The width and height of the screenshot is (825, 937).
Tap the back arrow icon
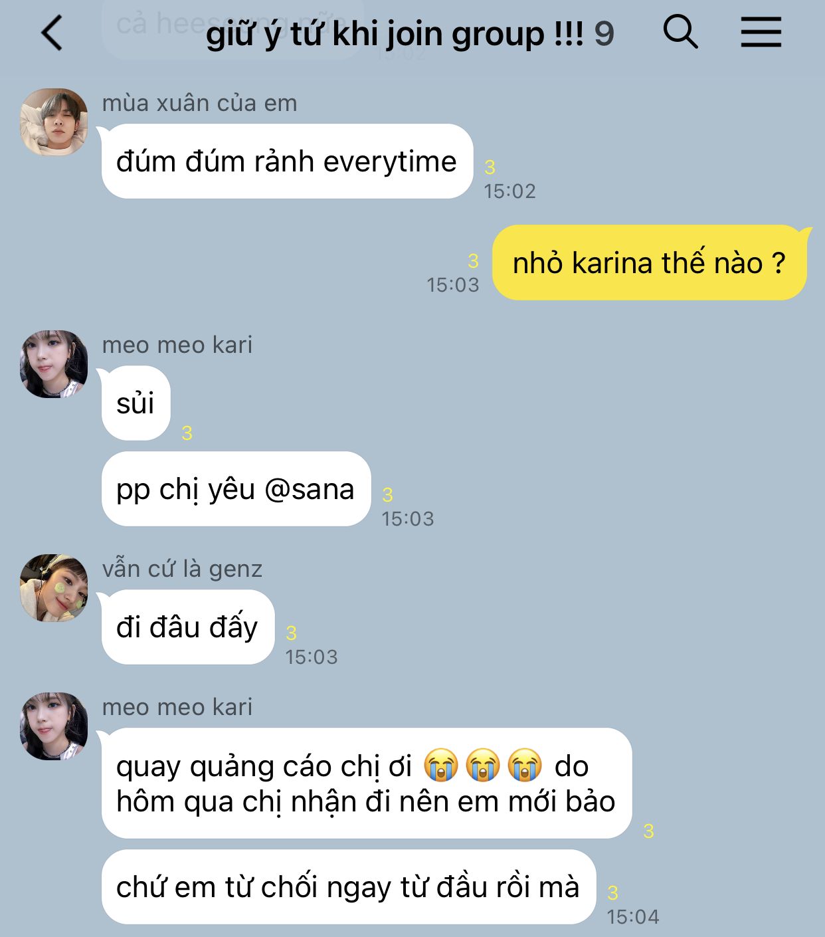point(52,33)
